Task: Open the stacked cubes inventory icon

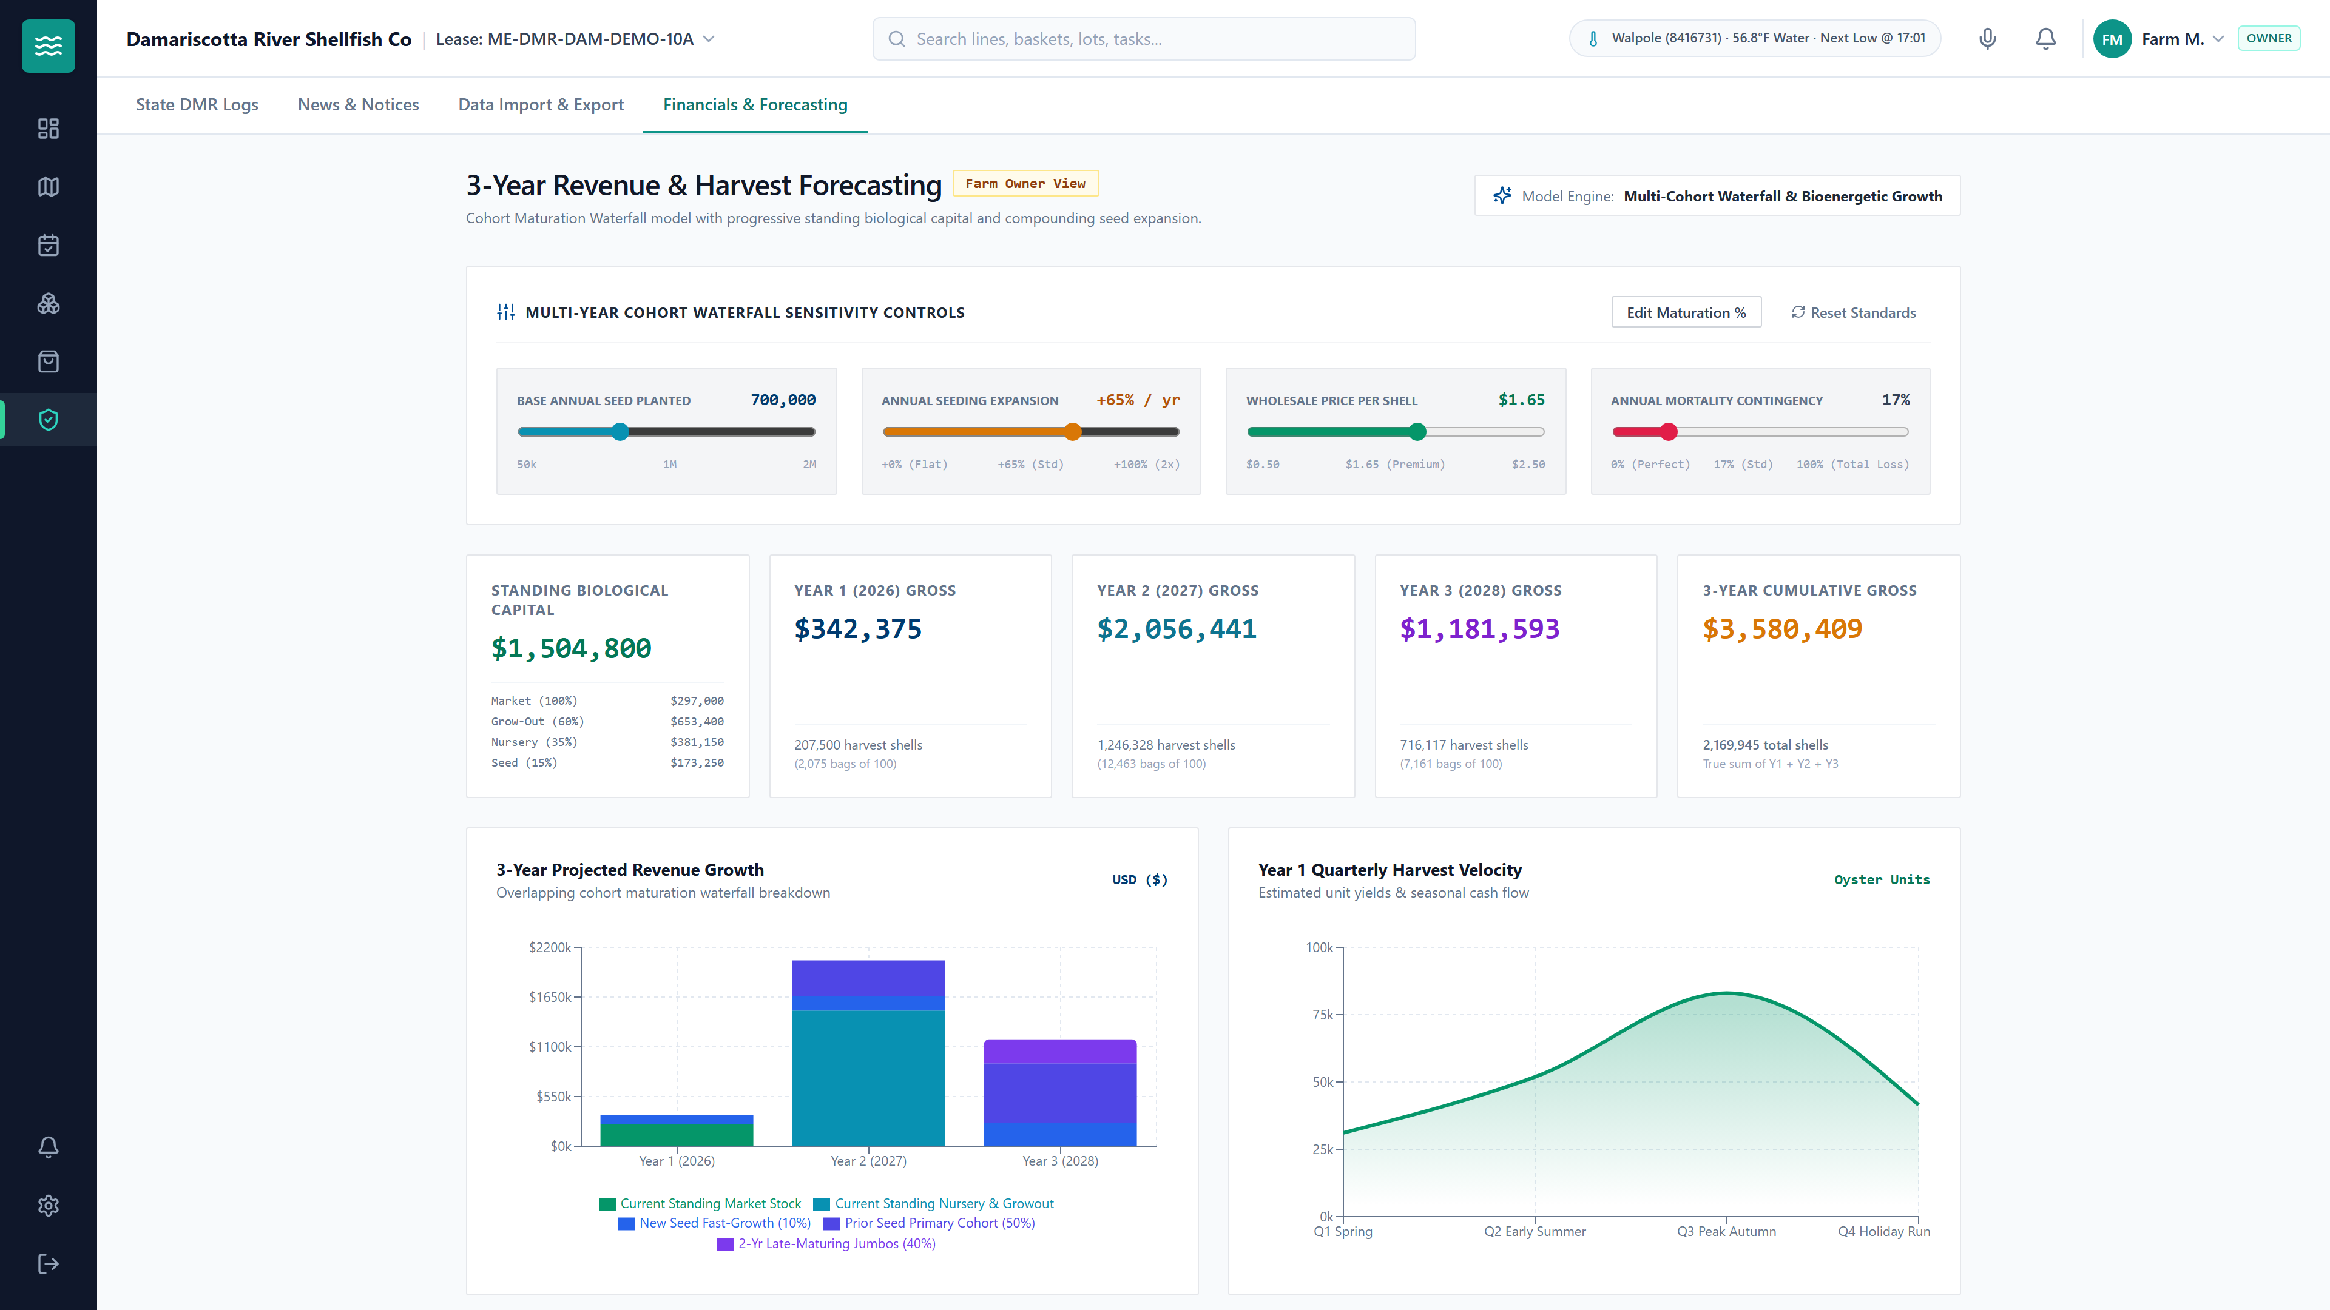Action: (x=48, y=303)
